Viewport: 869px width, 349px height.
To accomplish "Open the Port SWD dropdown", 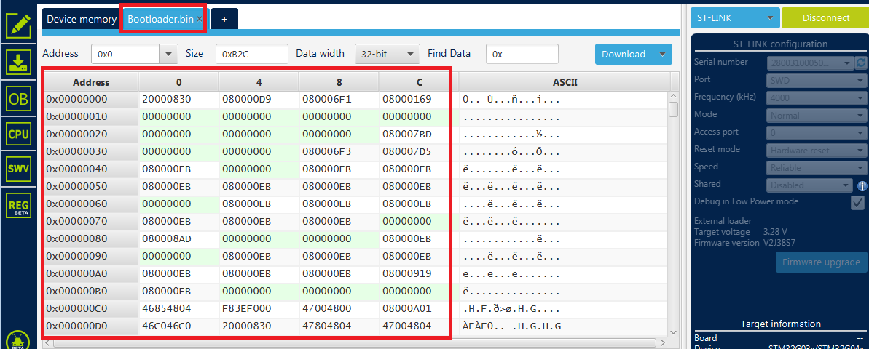I will tap(815, 80).
